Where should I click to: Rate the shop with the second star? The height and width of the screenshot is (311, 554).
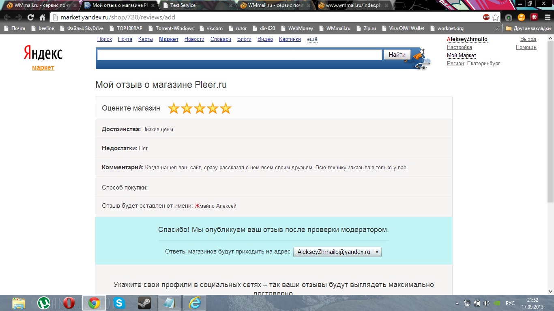click(x=187, y=108)
